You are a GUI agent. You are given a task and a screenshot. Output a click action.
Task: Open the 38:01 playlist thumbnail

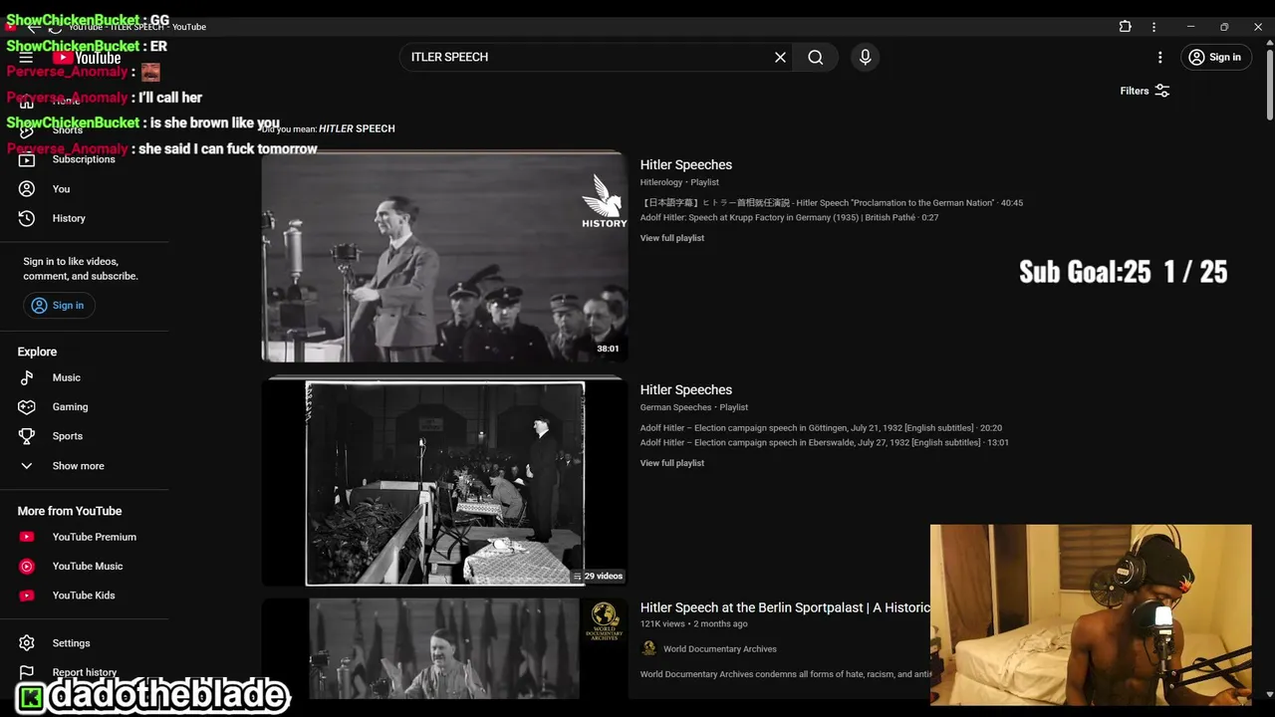(444, 256)
